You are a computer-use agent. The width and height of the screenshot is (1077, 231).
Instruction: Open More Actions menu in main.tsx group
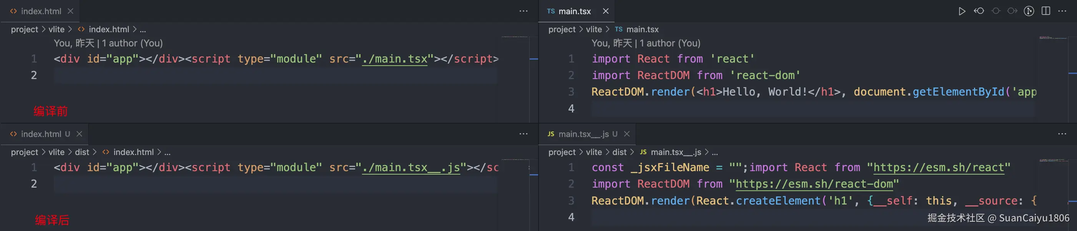coord(1062,11)
